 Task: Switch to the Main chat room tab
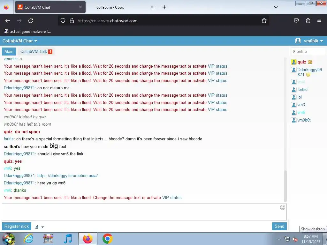pos(9,51)
